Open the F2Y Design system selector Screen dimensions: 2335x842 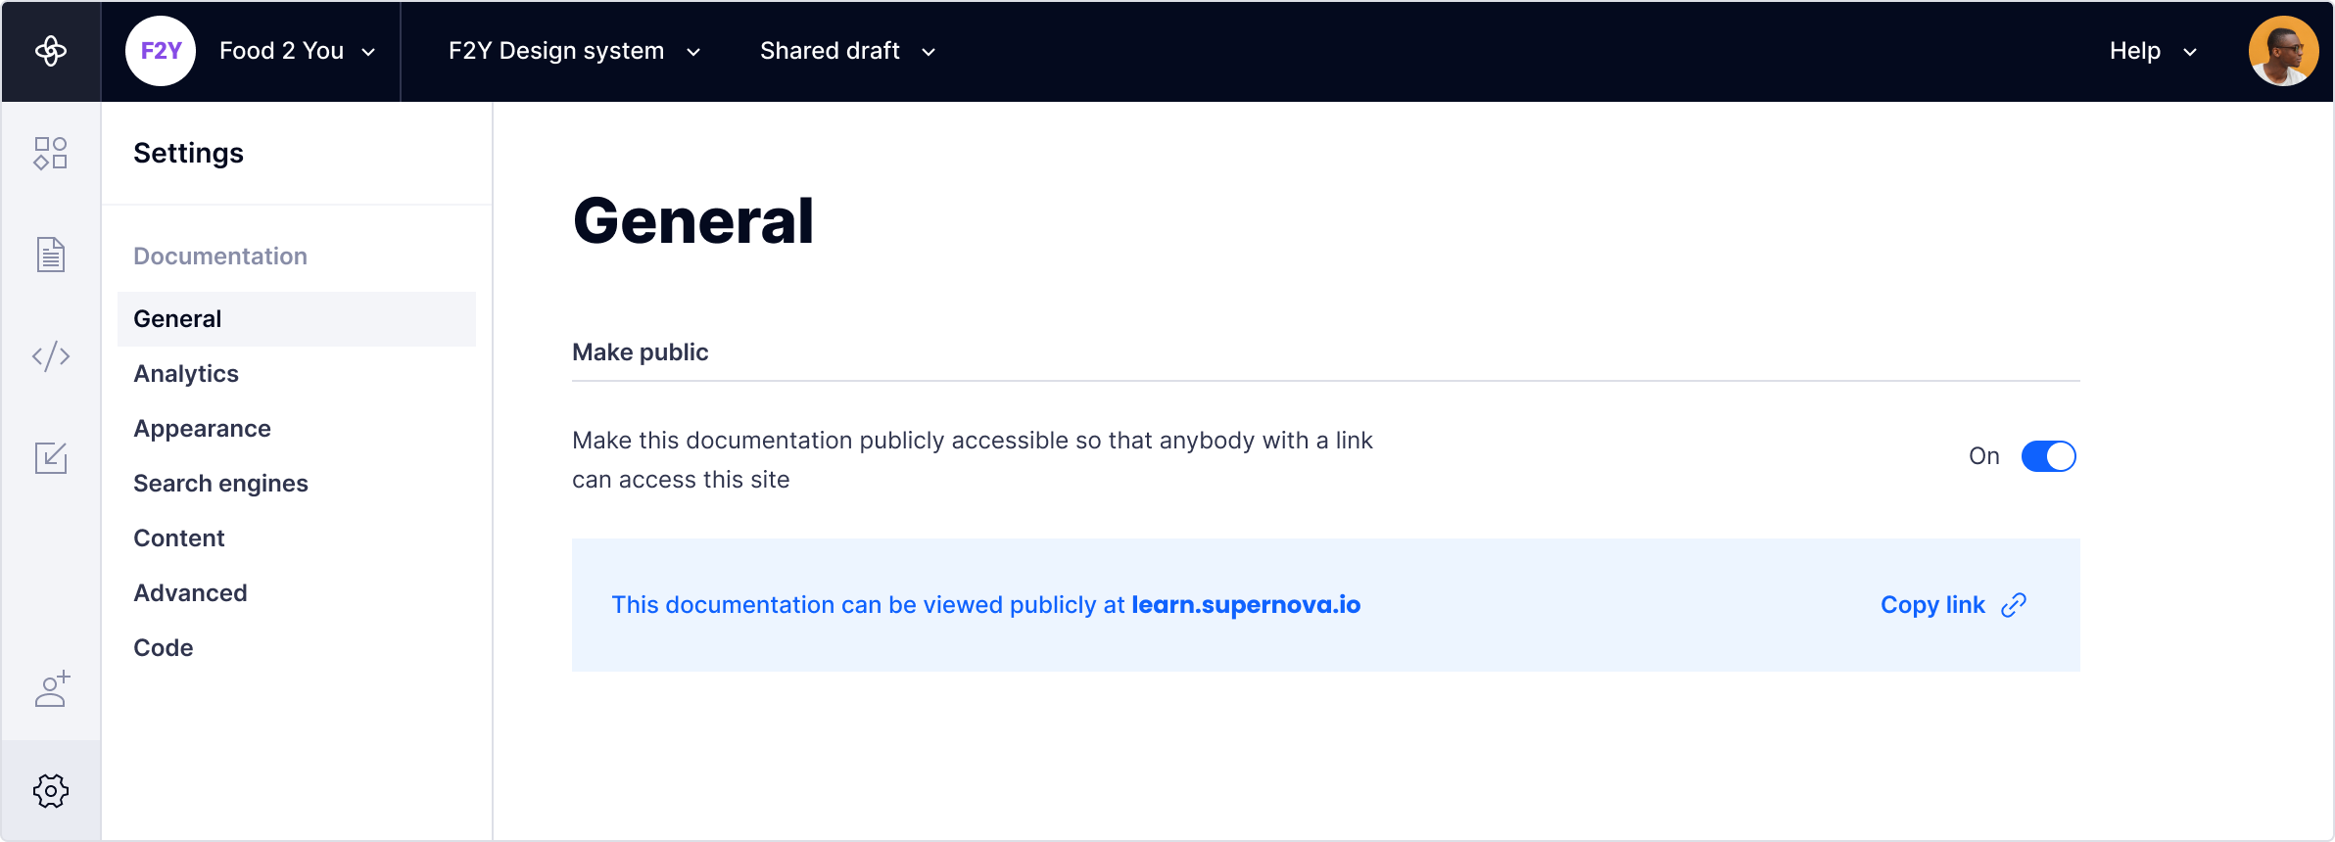click(573, 51)
